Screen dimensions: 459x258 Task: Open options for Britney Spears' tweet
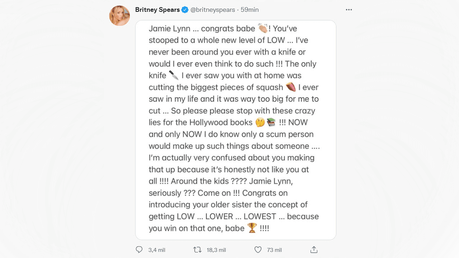(x=349, y=10)
